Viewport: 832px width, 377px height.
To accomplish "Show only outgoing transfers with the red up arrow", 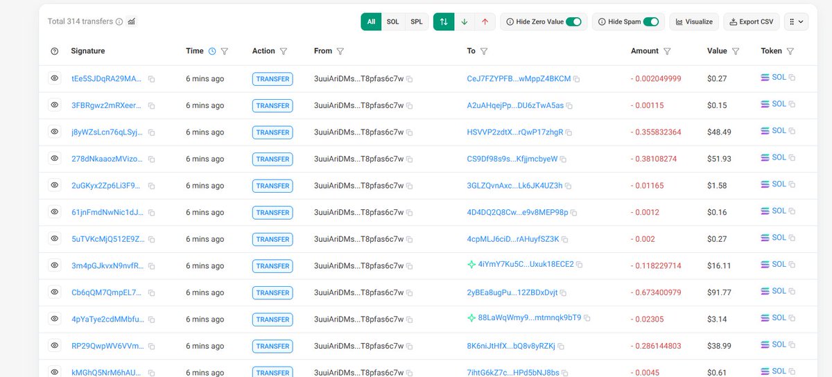I will pos(485,21).
